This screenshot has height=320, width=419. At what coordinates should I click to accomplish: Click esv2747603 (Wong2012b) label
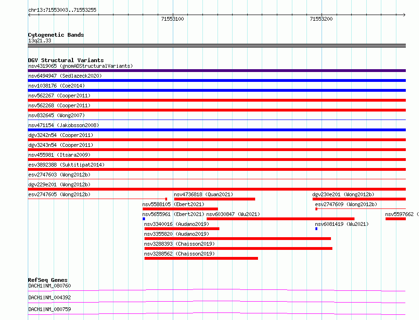tap(59, 175)
